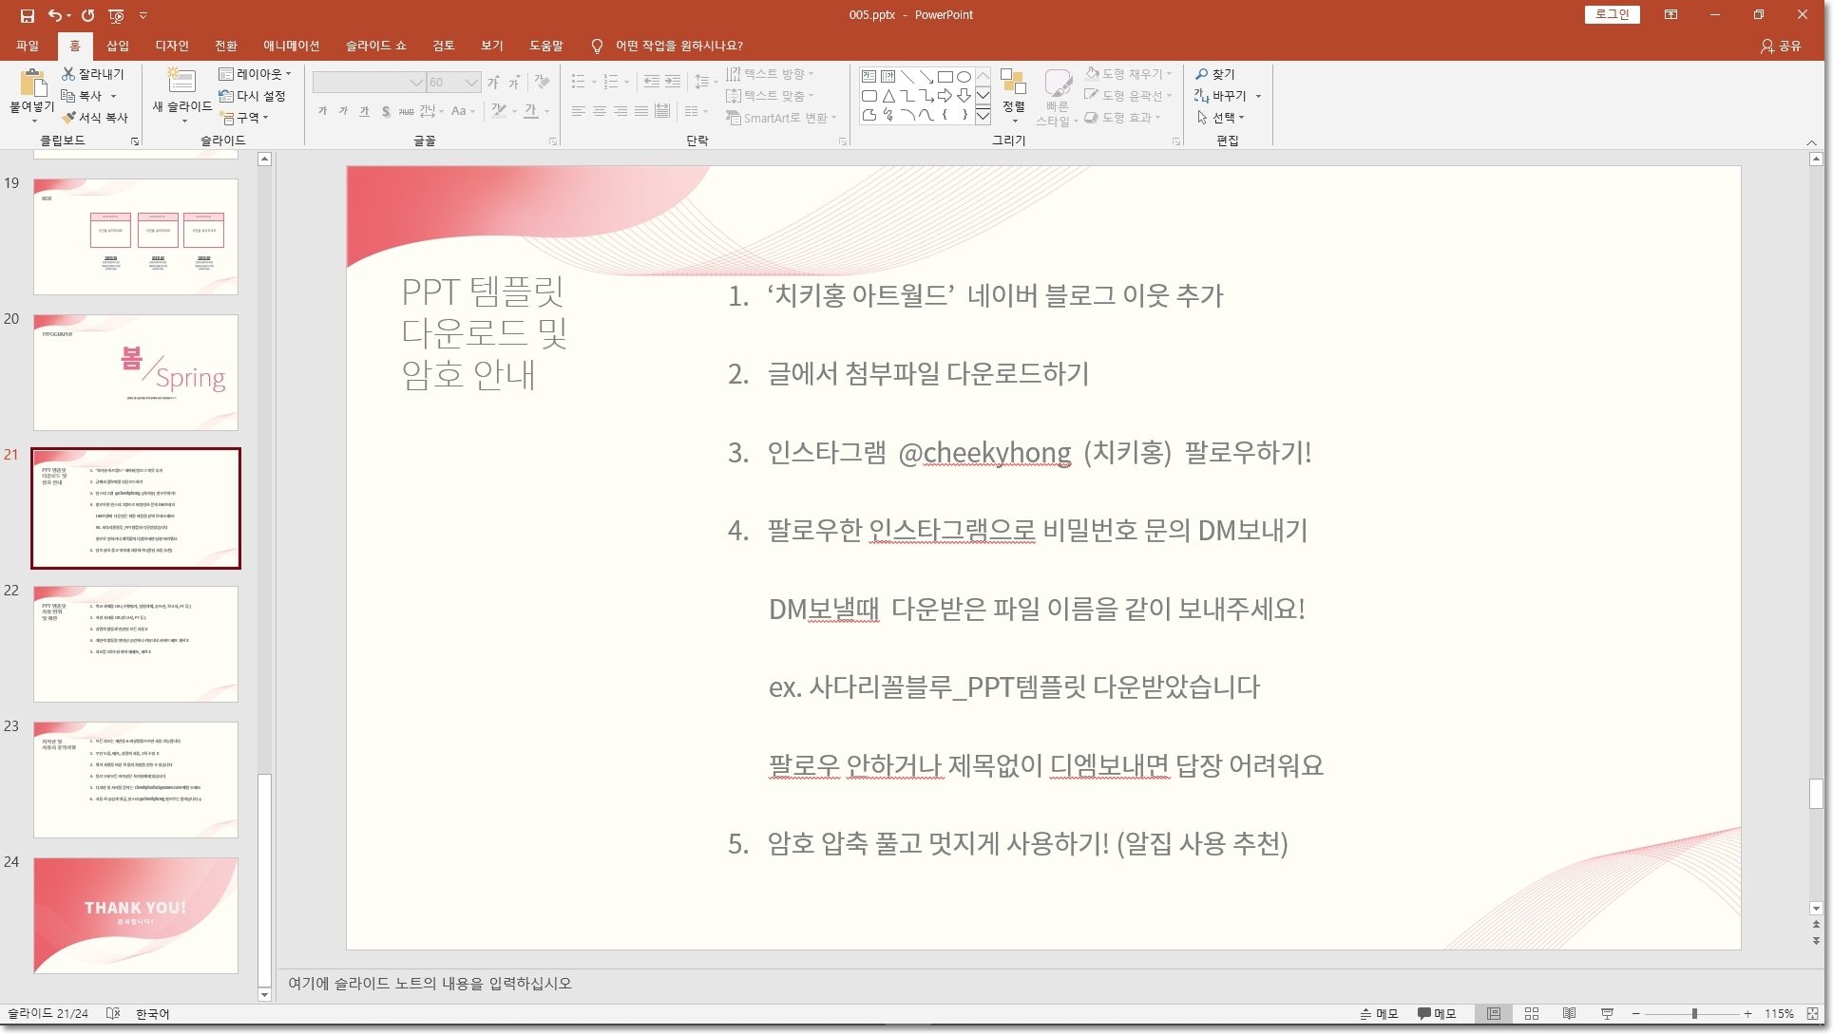Screen dimensions: 1833x1034
Task: Select slide 24 Thank You thumbnail
Action: (x=136, y=915)
